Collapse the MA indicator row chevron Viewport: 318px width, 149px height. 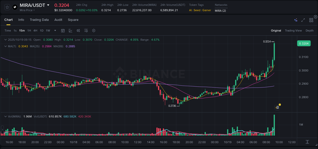point(6,46)
